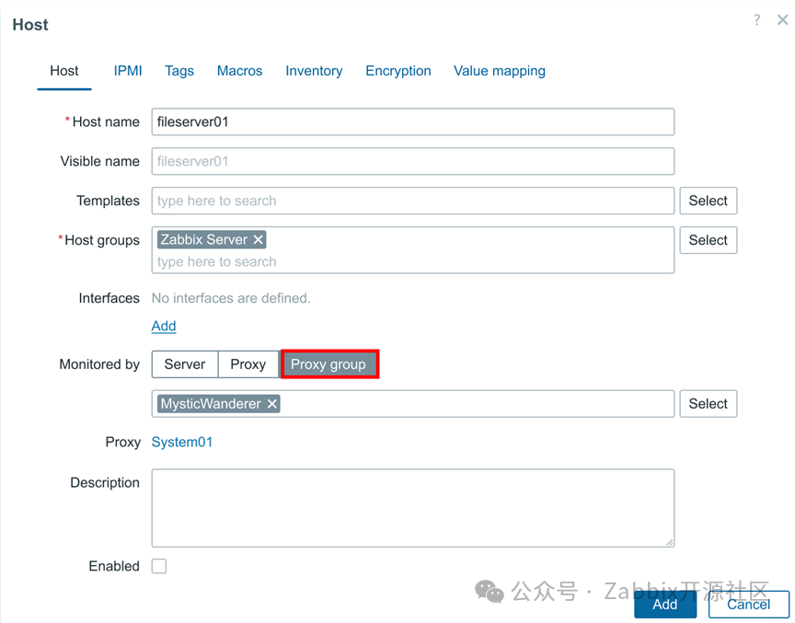Open the Encryption tab
This screenshot has width=795, height=623.
coord(398,71)
